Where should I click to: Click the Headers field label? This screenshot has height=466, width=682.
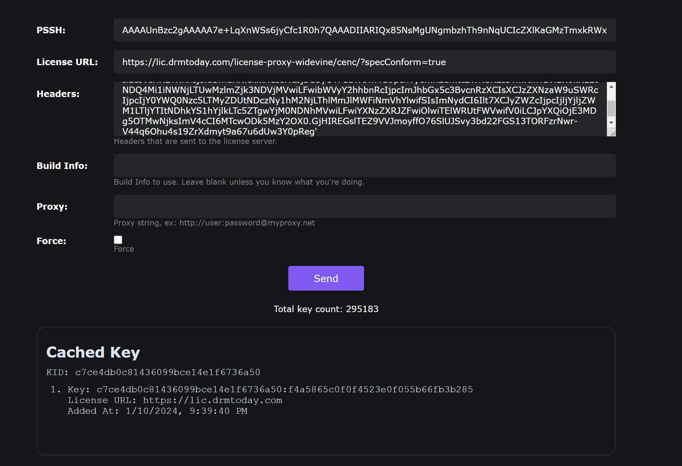click(58, 94)
